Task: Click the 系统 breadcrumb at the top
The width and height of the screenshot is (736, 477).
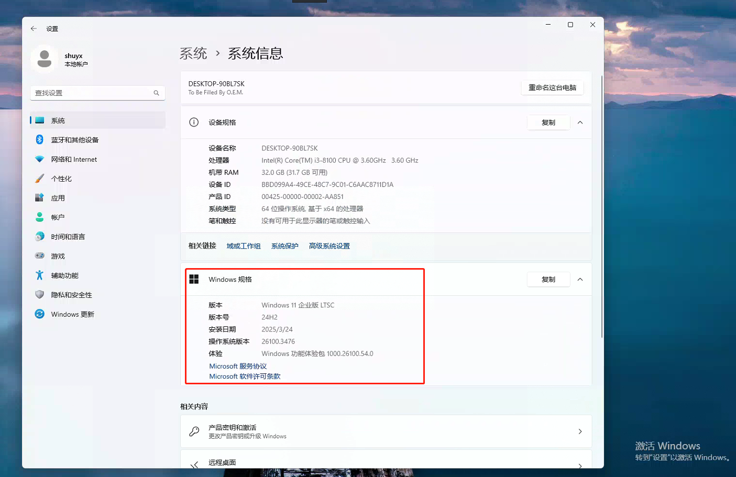Action: pyautogui.click(x=193, y=53)
